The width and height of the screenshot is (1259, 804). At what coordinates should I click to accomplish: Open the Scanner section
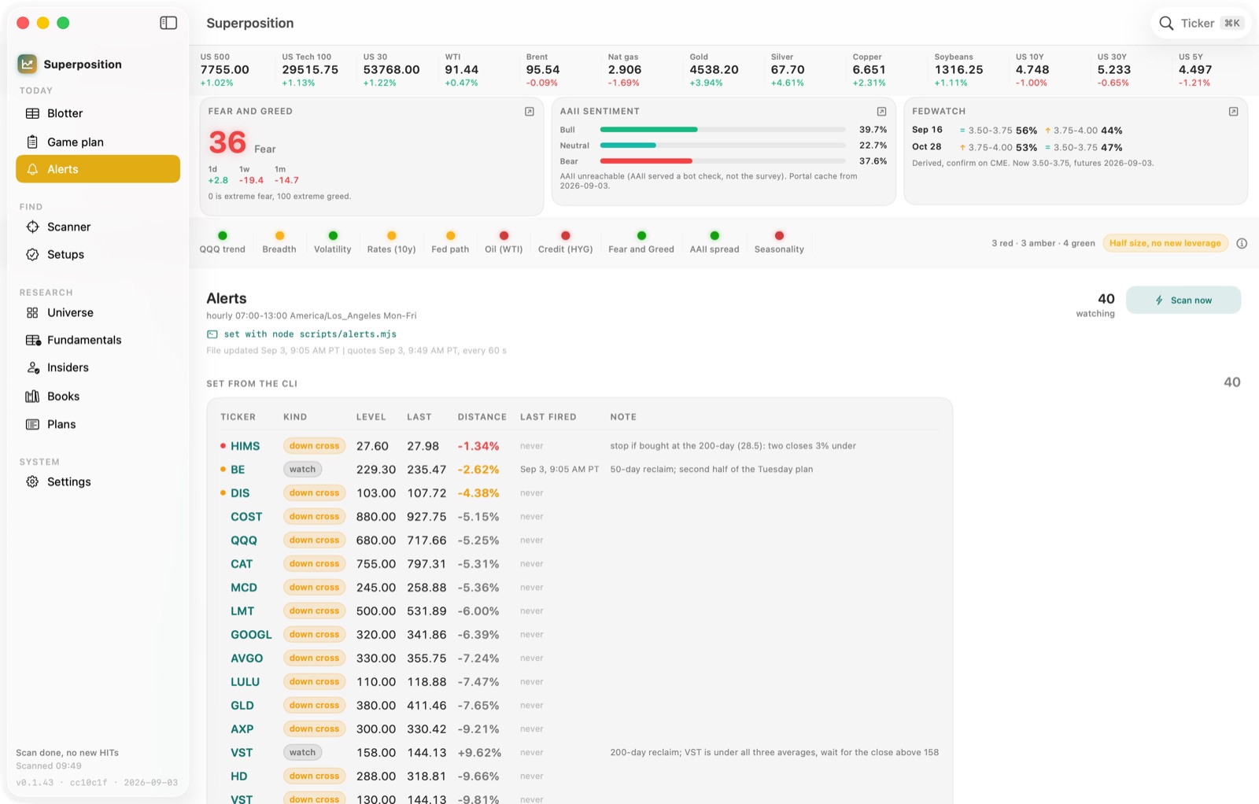click(x=98, y=227)
